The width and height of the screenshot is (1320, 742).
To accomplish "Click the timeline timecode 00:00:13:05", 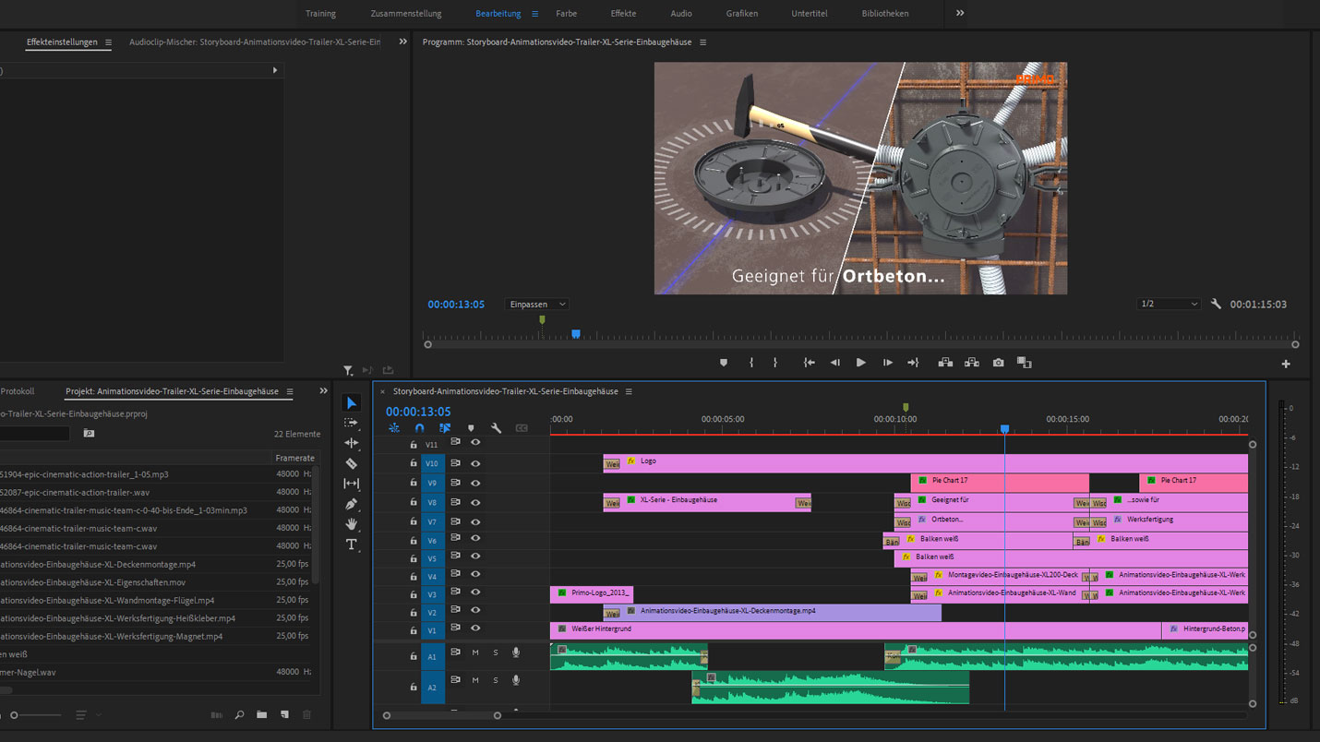I will pos(418,412).
